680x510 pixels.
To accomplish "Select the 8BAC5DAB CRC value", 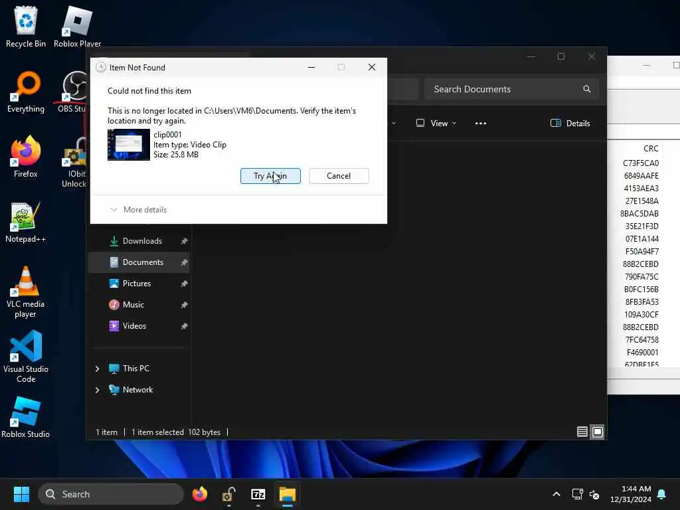I will tap(639, 213).
